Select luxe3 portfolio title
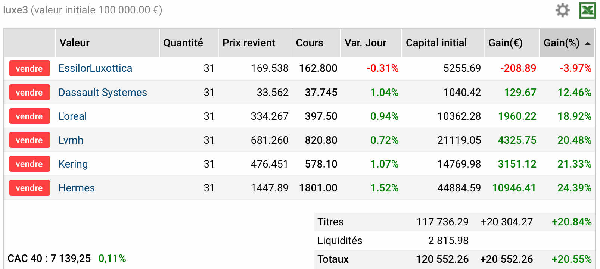This screenshot has width=600, height=269. pos(15,10)
